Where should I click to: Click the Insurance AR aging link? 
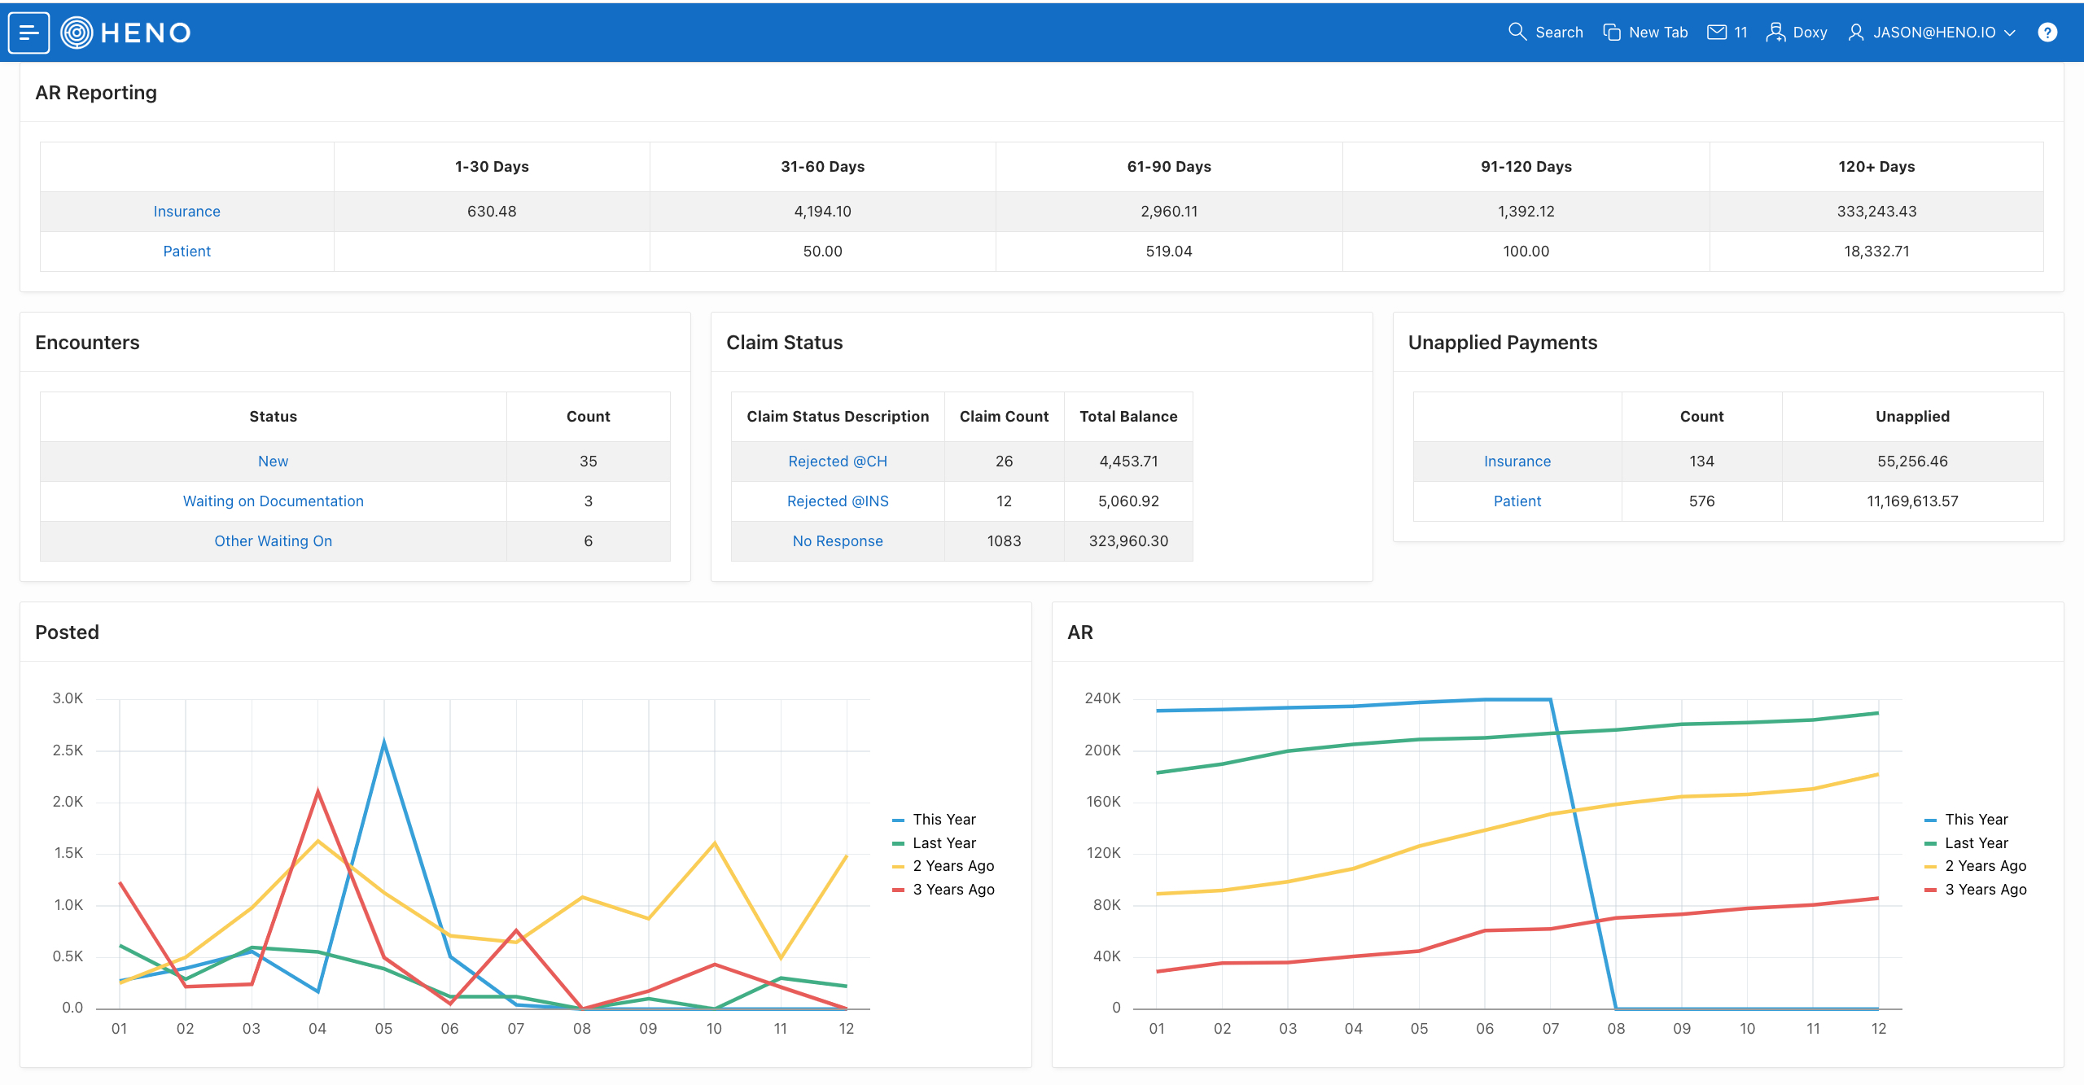pyautogui.click(x=187, y=211)
